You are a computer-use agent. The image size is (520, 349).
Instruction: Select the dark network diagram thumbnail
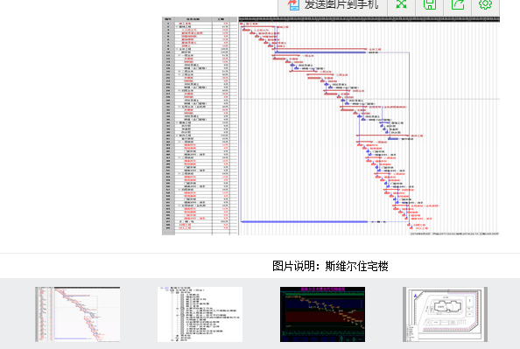[322, 314]
